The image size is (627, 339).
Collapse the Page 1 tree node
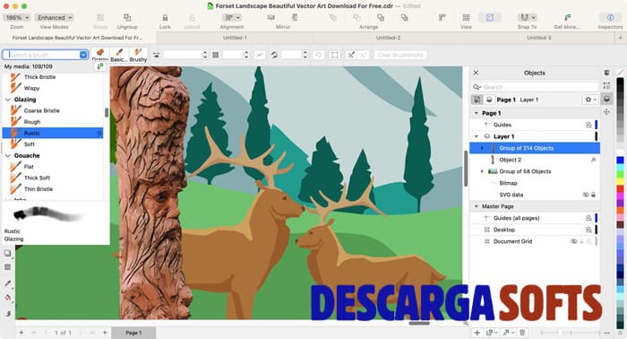pyautogui.click(x=477, y=113)
